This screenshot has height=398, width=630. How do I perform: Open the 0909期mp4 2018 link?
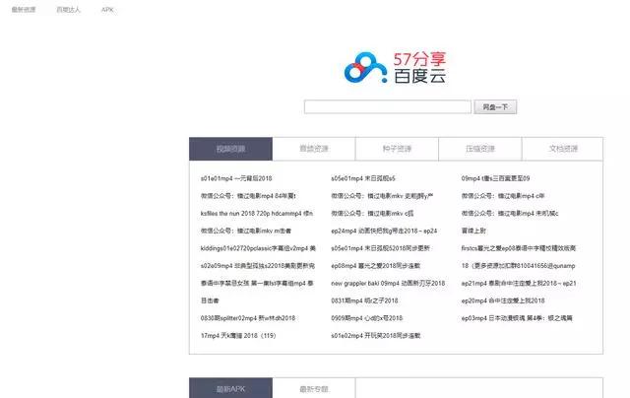coord(366,318)
